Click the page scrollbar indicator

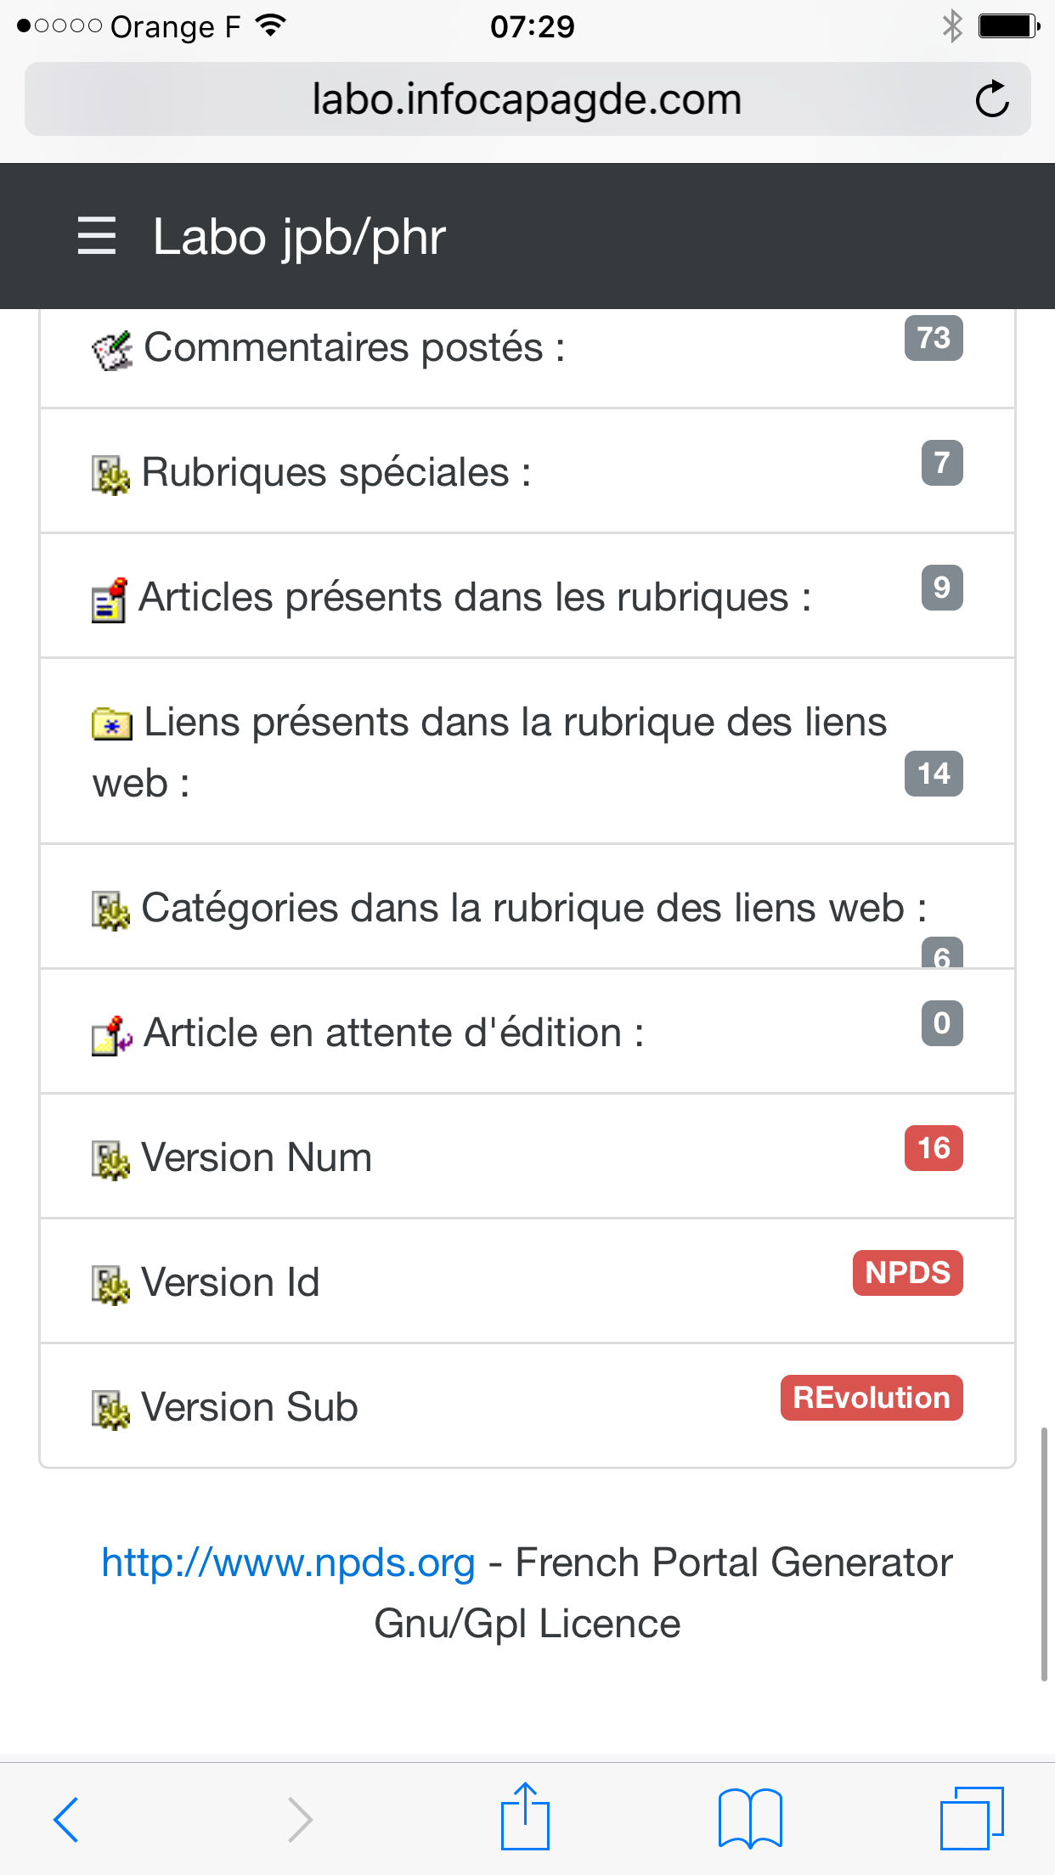(1044, 1554)
